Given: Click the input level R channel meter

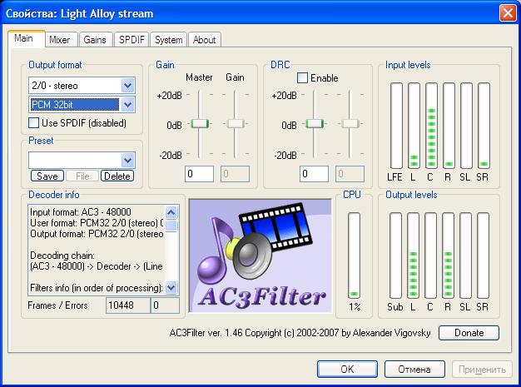Looking at the screenshot, I should point(449,126).
